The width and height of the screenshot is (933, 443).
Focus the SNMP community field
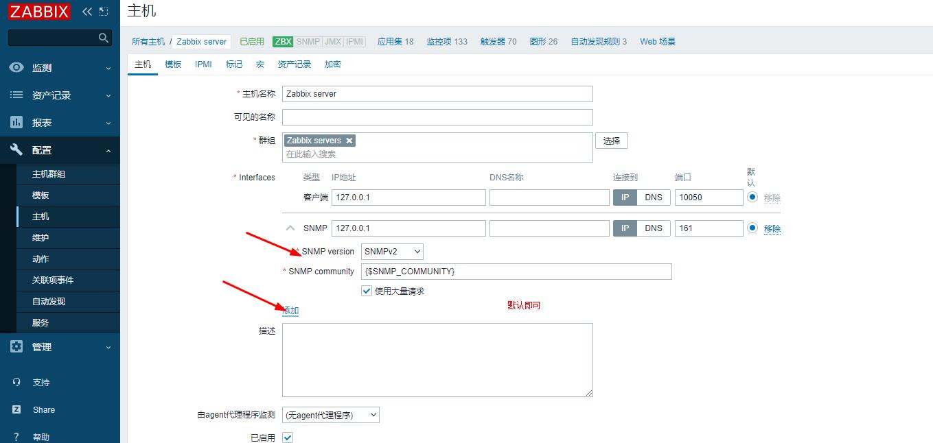(516, 272)
